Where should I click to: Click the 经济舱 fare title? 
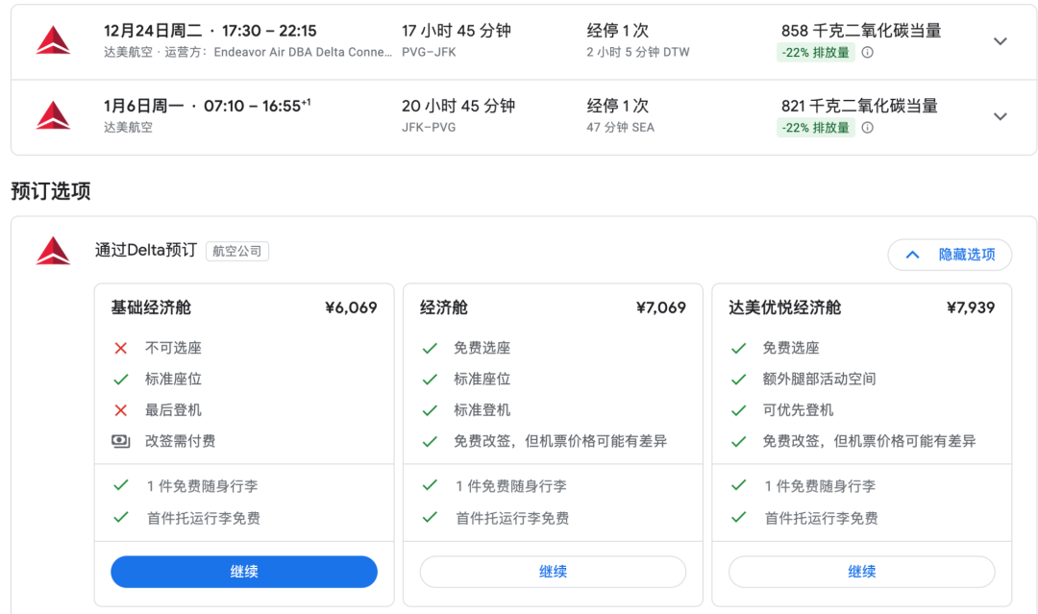click(443, 307)
